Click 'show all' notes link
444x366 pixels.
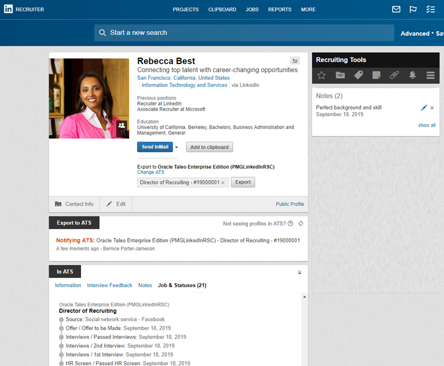pyautogui.click(x=426, y=125)
